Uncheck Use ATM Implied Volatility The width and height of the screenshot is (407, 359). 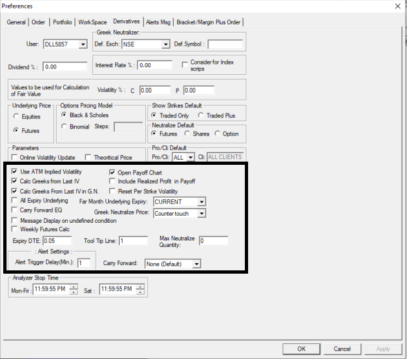14,172
